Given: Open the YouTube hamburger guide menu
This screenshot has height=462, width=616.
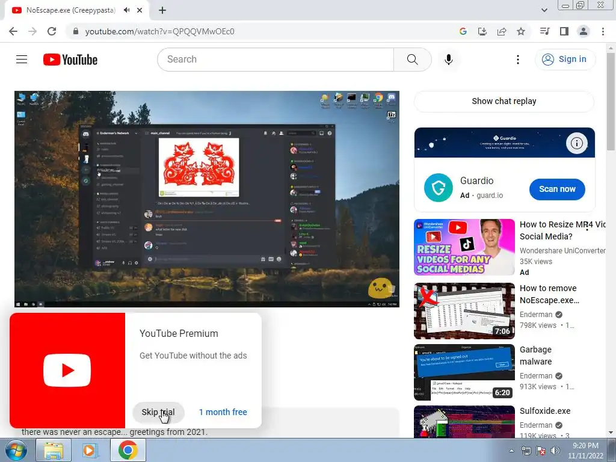Looking at the screenshot, I should pos(22,60).
